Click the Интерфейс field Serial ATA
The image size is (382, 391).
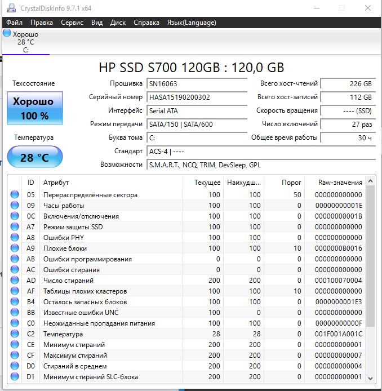tap(197, 111)
